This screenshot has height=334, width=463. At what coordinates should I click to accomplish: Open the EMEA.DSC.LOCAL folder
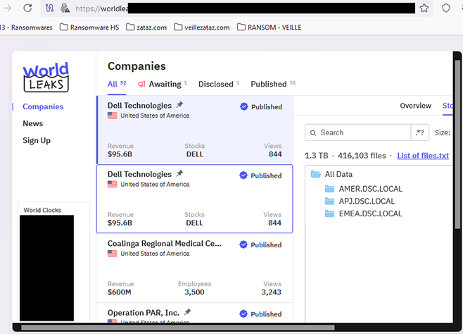364,214
